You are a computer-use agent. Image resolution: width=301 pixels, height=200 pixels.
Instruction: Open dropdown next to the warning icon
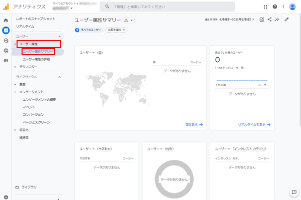pos(131,20)
